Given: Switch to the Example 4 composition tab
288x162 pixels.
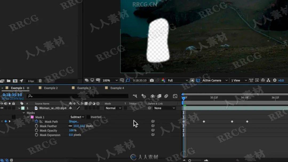Looking at the screenshot, I should coord(117,88).
